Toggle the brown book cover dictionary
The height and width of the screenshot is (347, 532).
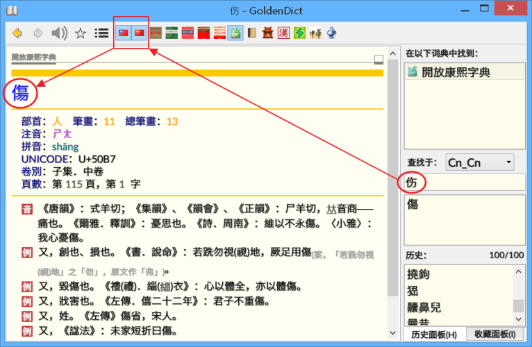click(156, 33)
